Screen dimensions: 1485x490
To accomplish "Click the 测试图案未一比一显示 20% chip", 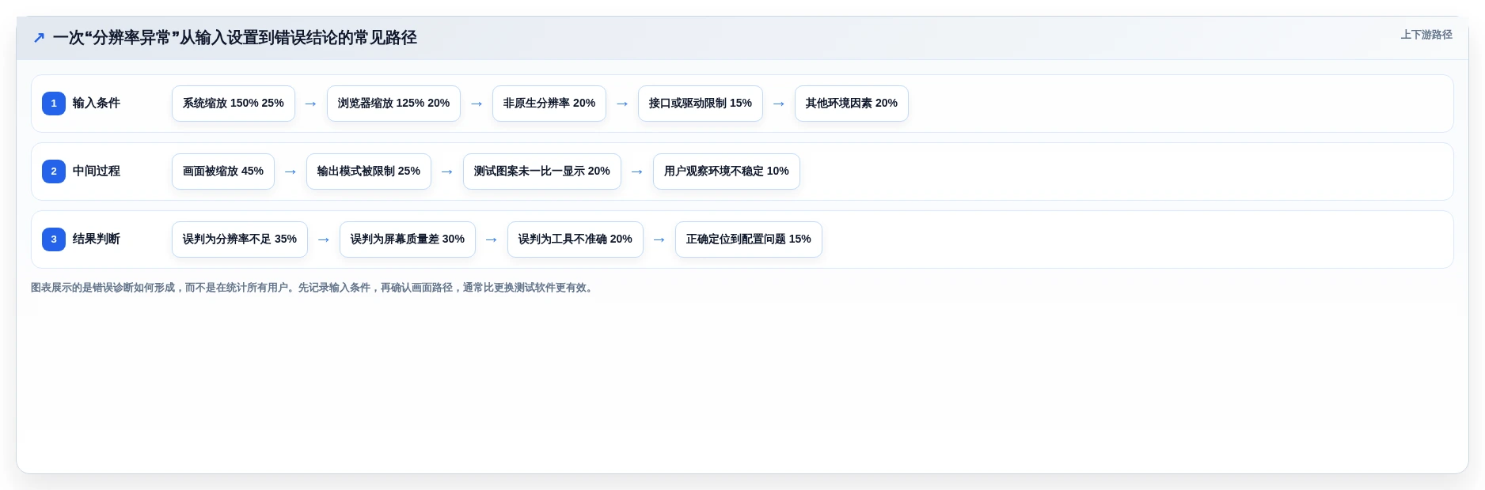I will pos(542,171).
